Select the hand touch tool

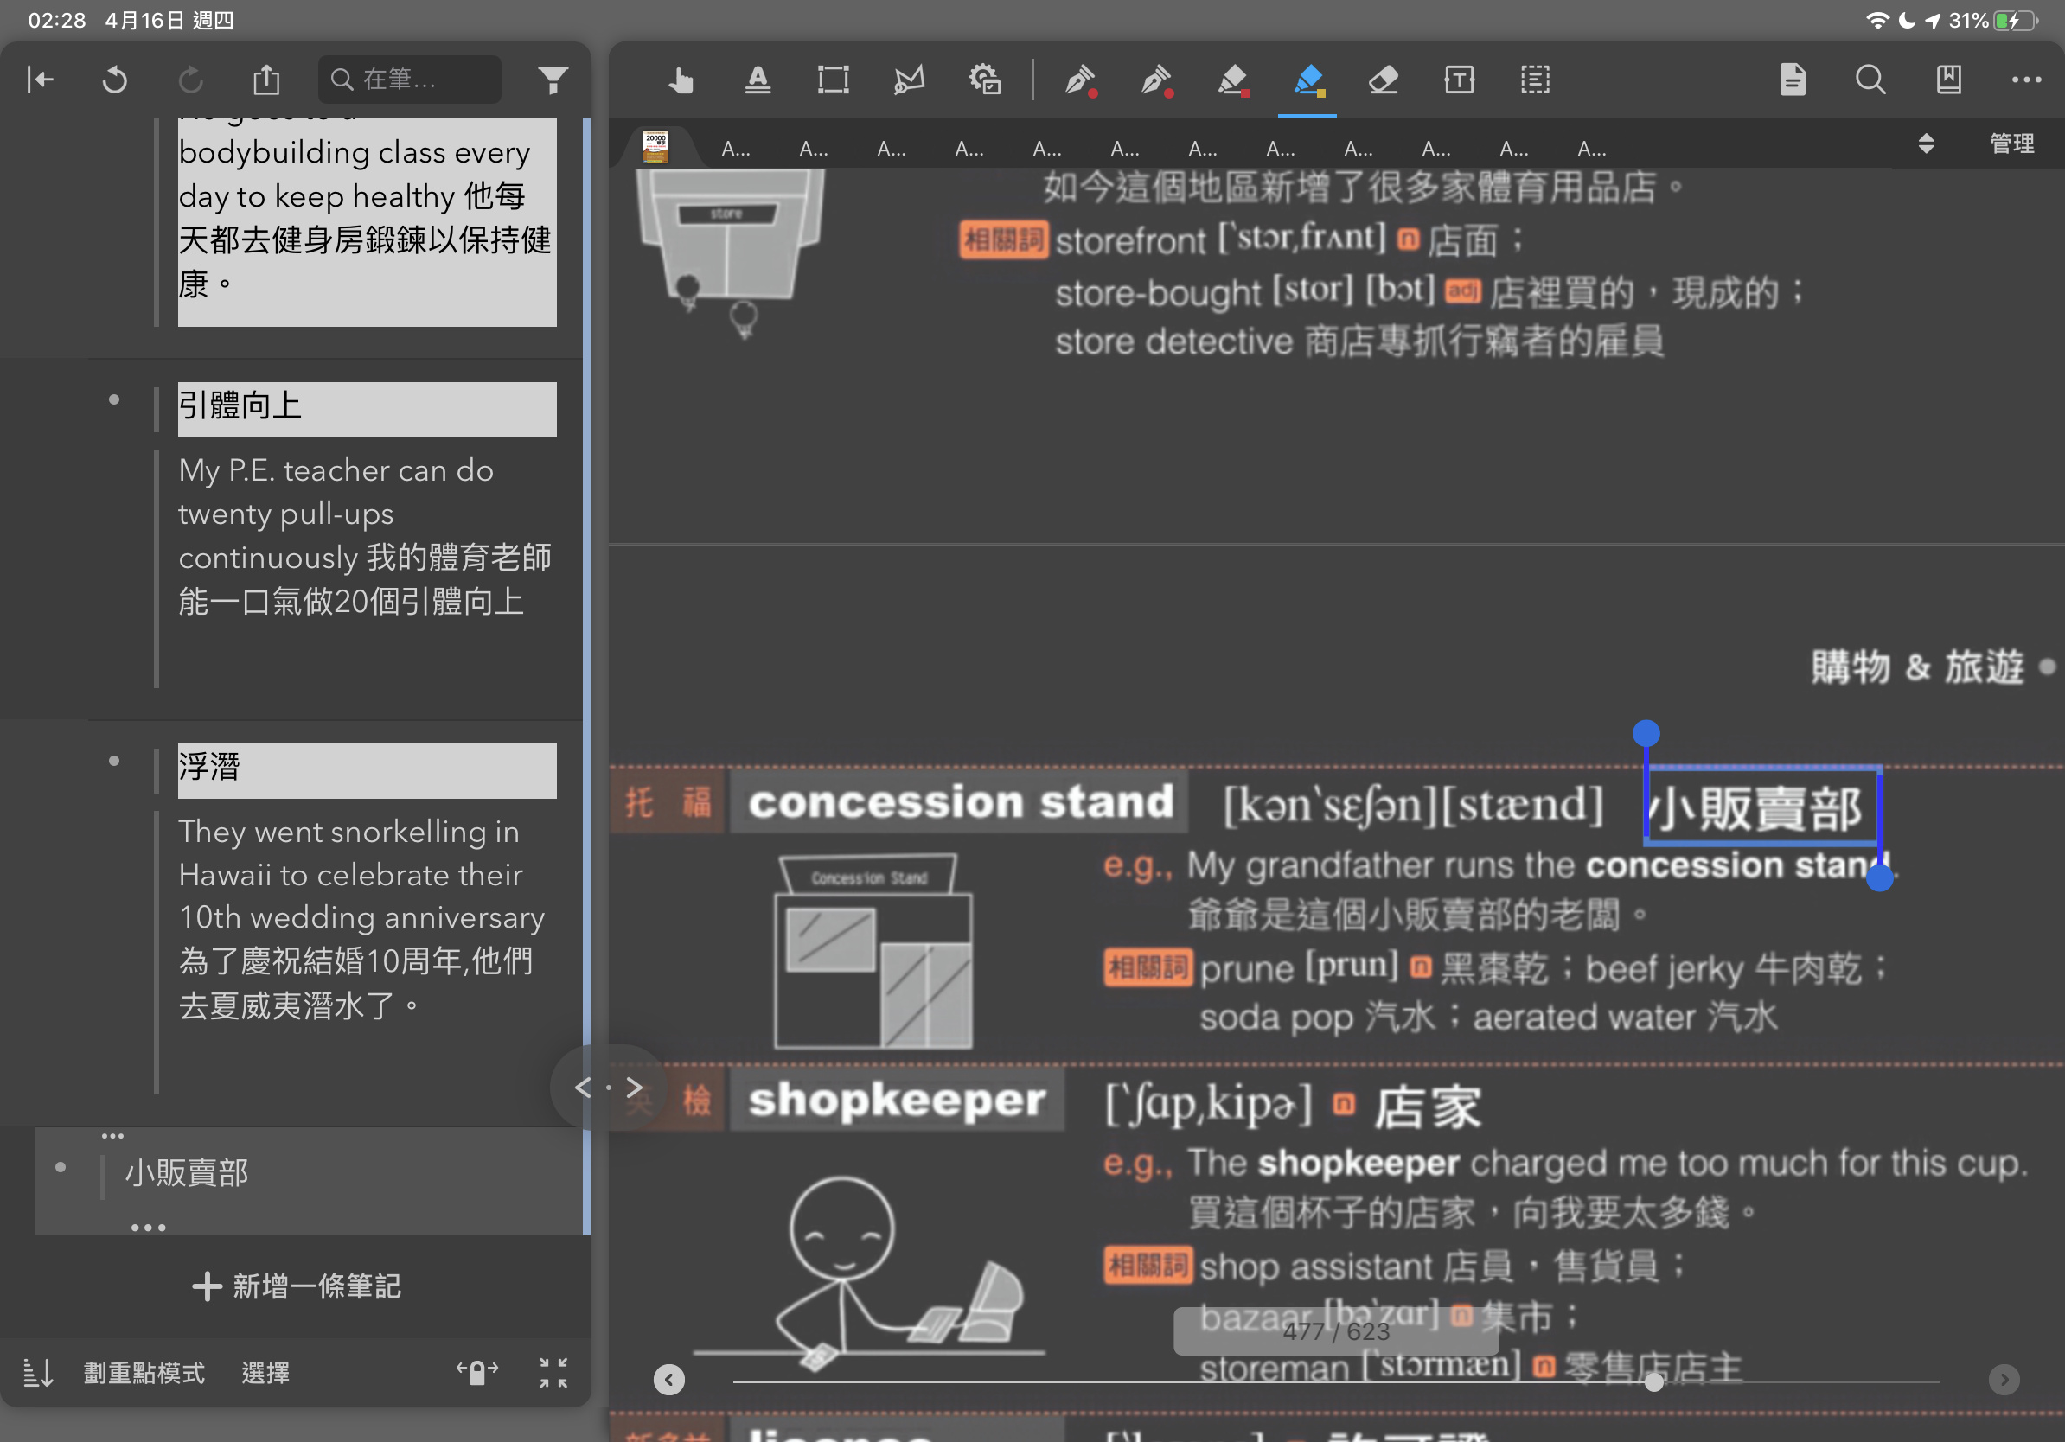[x=681, y=80]
